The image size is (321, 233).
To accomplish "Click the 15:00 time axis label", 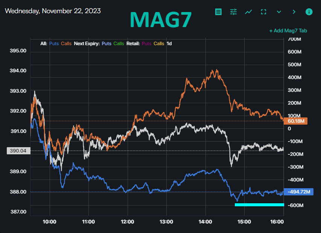I will pyautogui.click(x=244, y=222).
